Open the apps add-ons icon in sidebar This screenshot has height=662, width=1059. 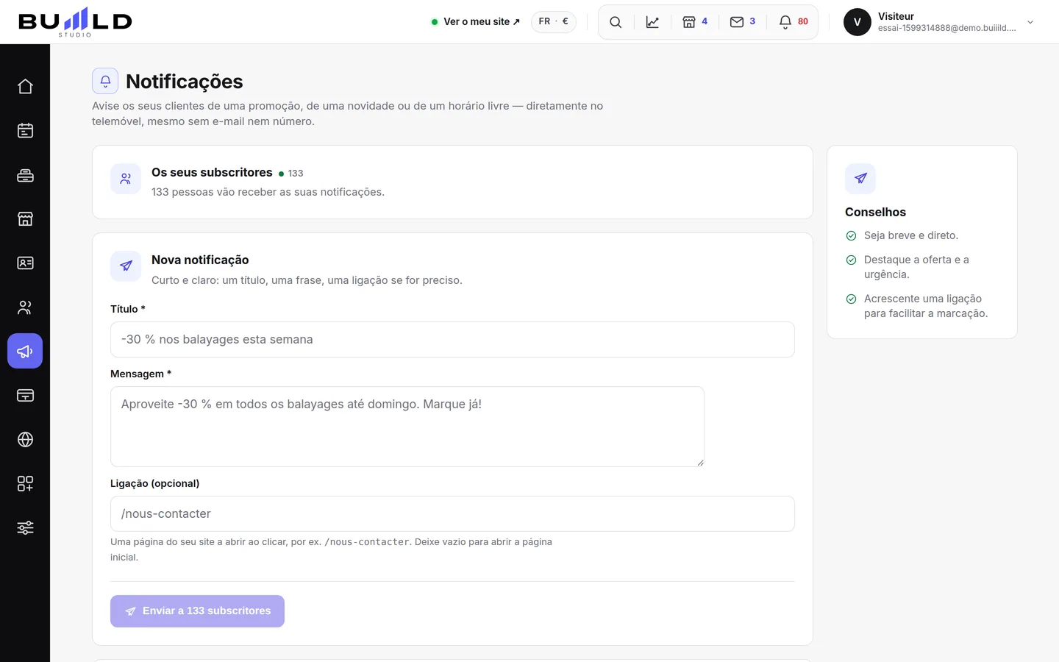point(25,484)
